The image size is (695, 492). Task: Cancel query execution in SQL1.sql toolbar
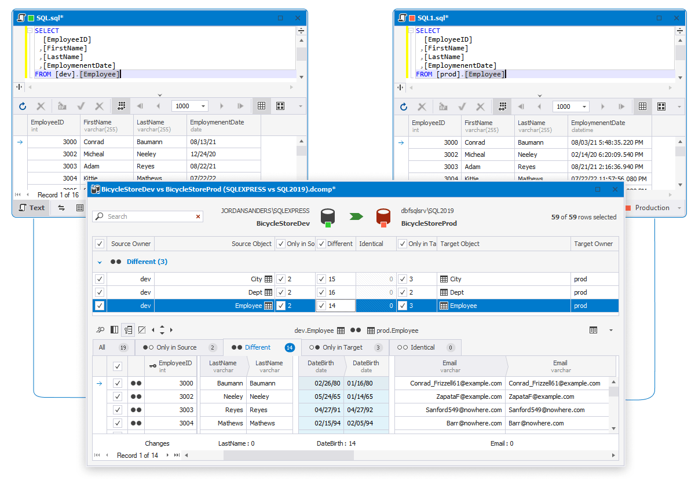tap(422, 106)
